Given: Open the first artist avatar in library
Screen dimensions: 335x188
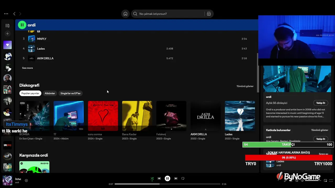Looking at the screenshot, I should click(x=7, y=56).
